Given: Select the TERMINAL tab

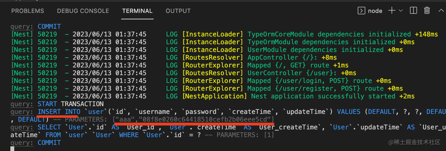Looking at the screenshot, I should click(137, 11).
